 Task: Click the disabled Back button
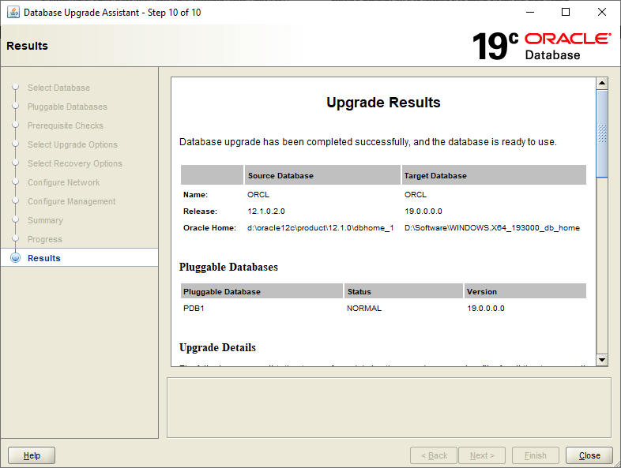pyautogui.click(x=434, y=455)
